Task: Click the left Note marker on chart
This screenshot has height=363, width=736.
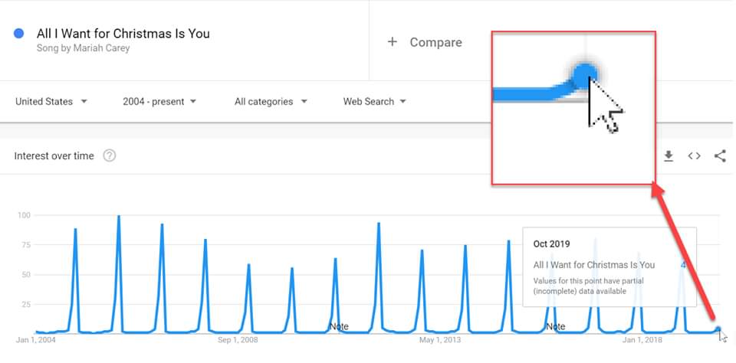Action: point(339,326)
